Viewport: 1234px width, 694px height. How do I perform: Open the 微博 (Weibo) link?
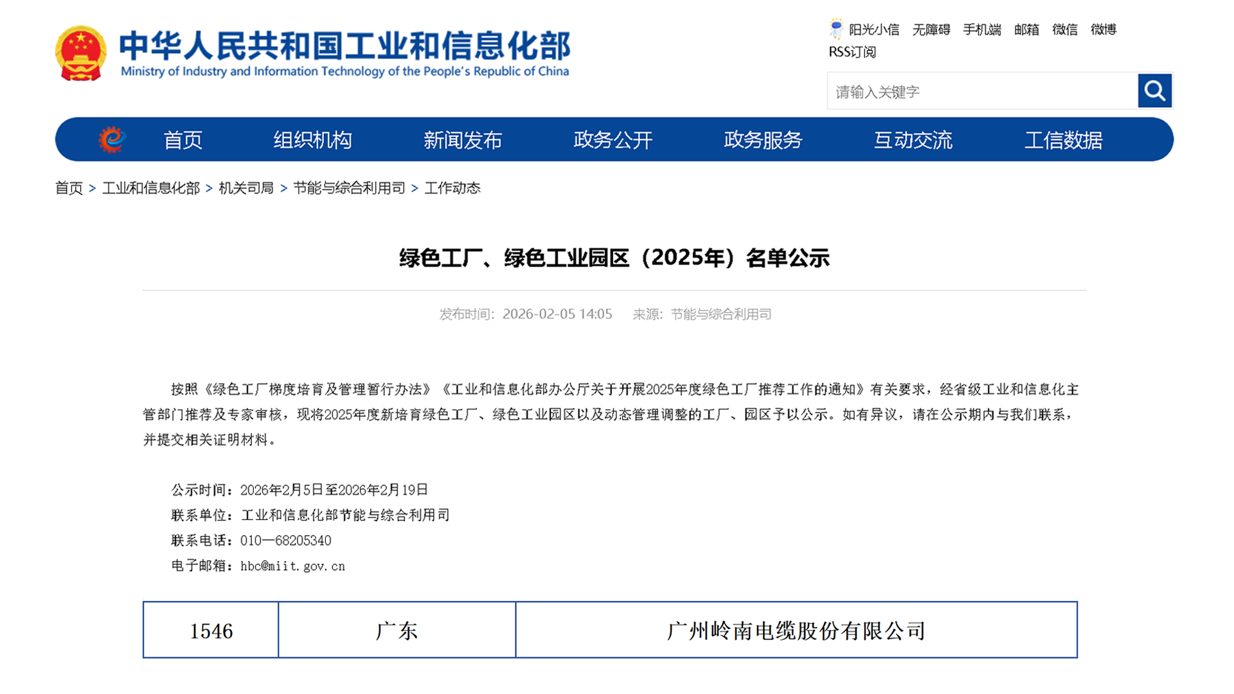[x=1105, y=30]
